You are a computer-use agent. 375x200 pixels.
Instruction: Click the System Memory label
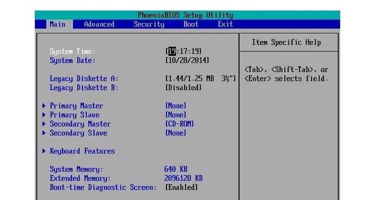[76, 169]
